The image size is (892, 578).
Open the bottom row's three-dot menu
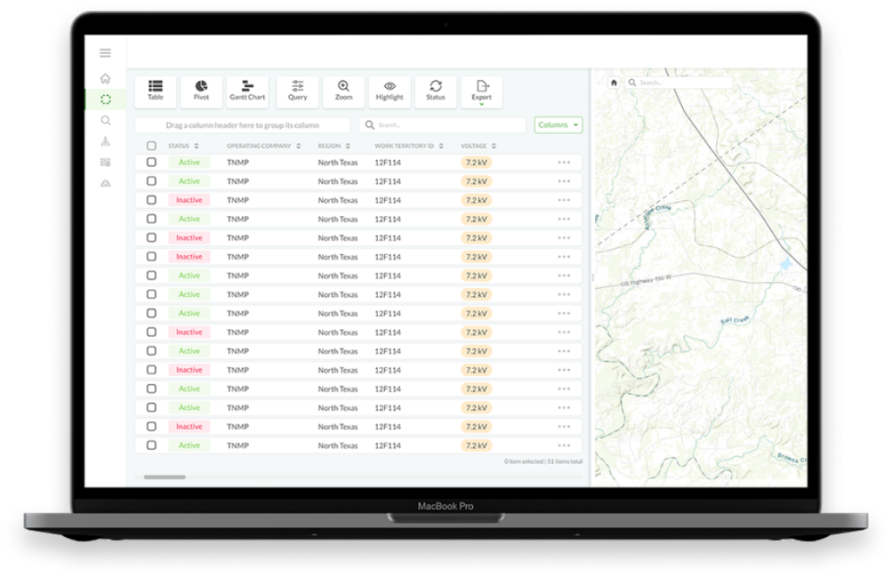[x=564, y=446]
